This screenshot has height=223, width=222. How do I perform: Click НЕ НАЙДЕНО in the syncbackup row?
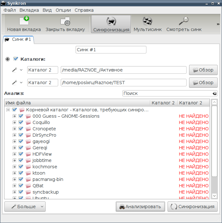click(194, 192)
